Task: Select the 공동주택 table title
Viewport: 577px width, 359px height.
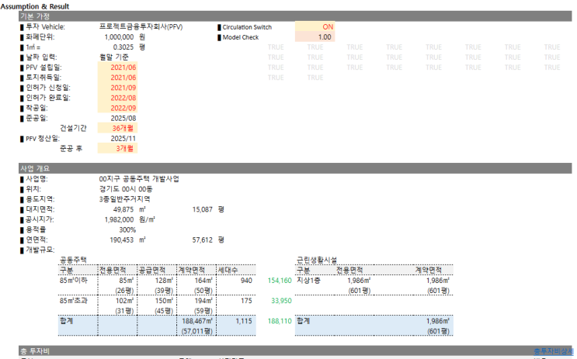Action: 73,260
